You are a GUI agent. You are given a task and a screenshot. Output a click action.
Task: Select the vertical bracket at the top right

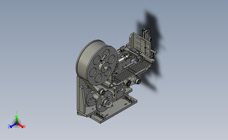coord(140,45)
